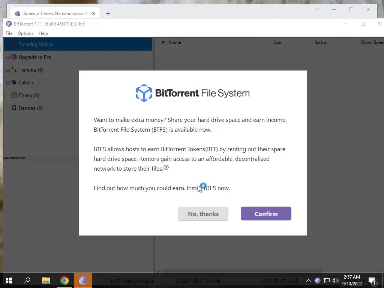
Task: Click the Trending Videos lightning icon
Action: [14, 44]
